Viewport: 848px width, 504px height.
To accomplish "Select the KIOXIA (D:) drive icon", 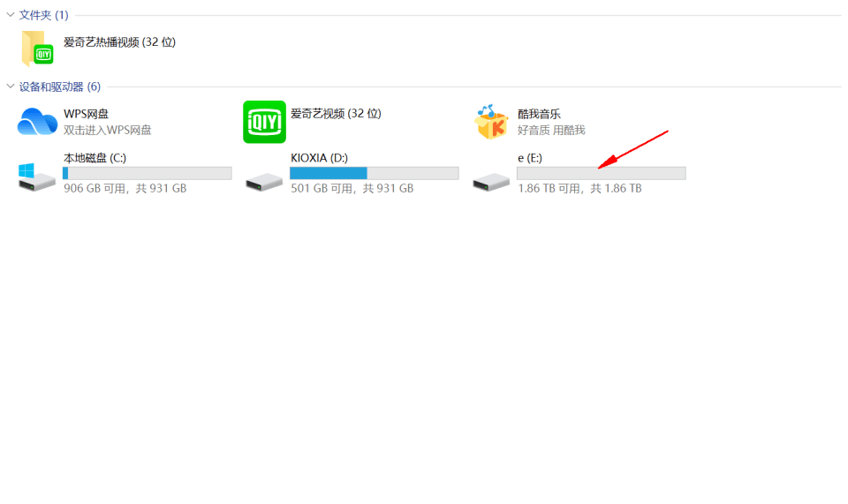I will click(x=264, y=182).
